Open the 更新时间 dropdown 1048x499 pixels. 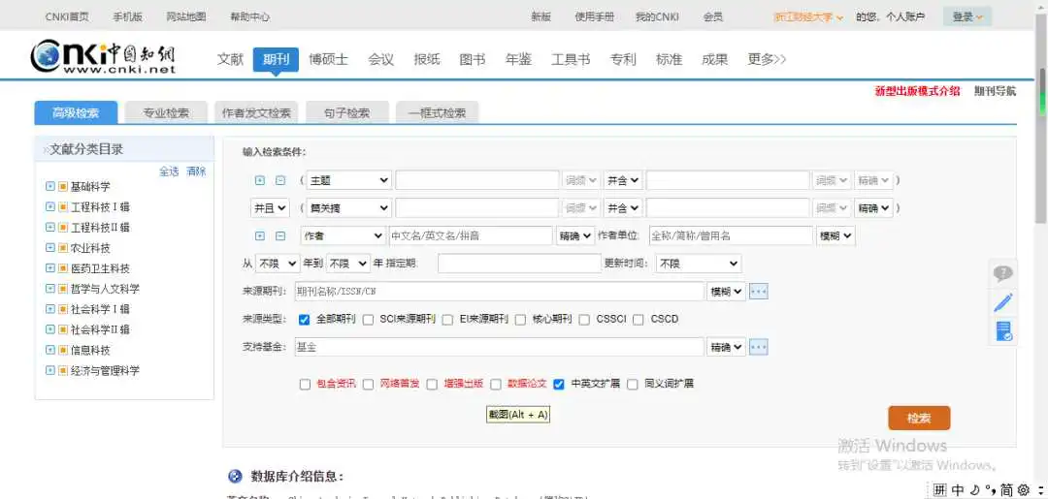699,264
